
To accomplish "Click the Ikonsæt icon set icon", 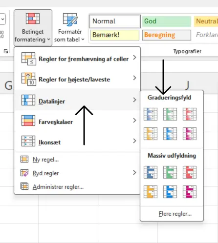I will coord(28,141).
